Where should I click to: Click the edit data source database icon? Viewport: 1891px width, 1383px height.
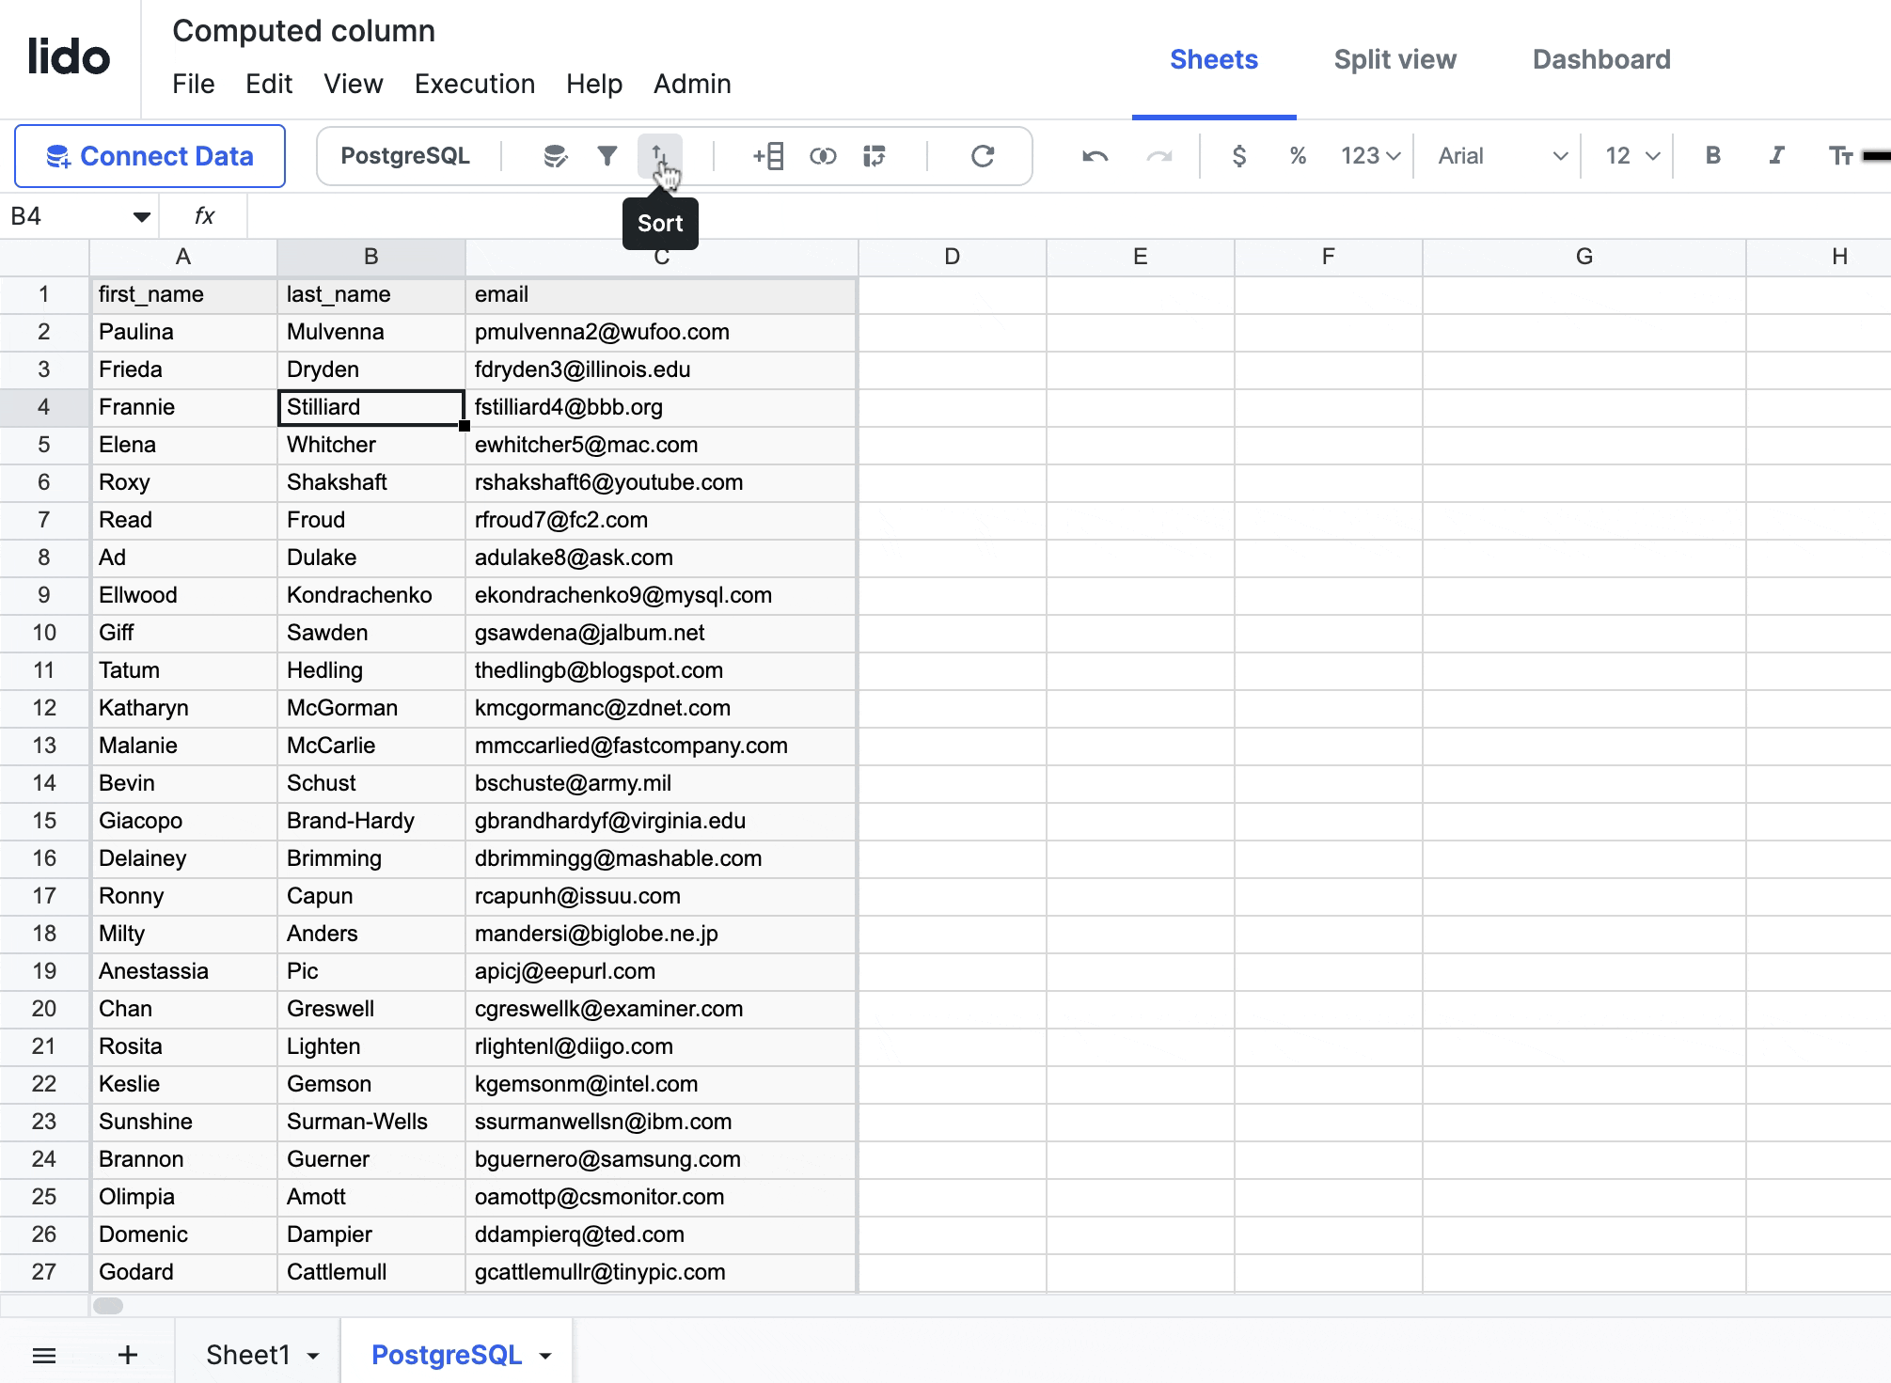tap(556, 156)
